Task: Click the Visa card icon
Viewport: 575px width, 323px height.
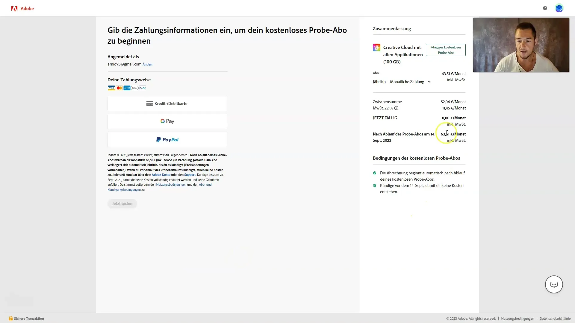Action: (111, 88)
